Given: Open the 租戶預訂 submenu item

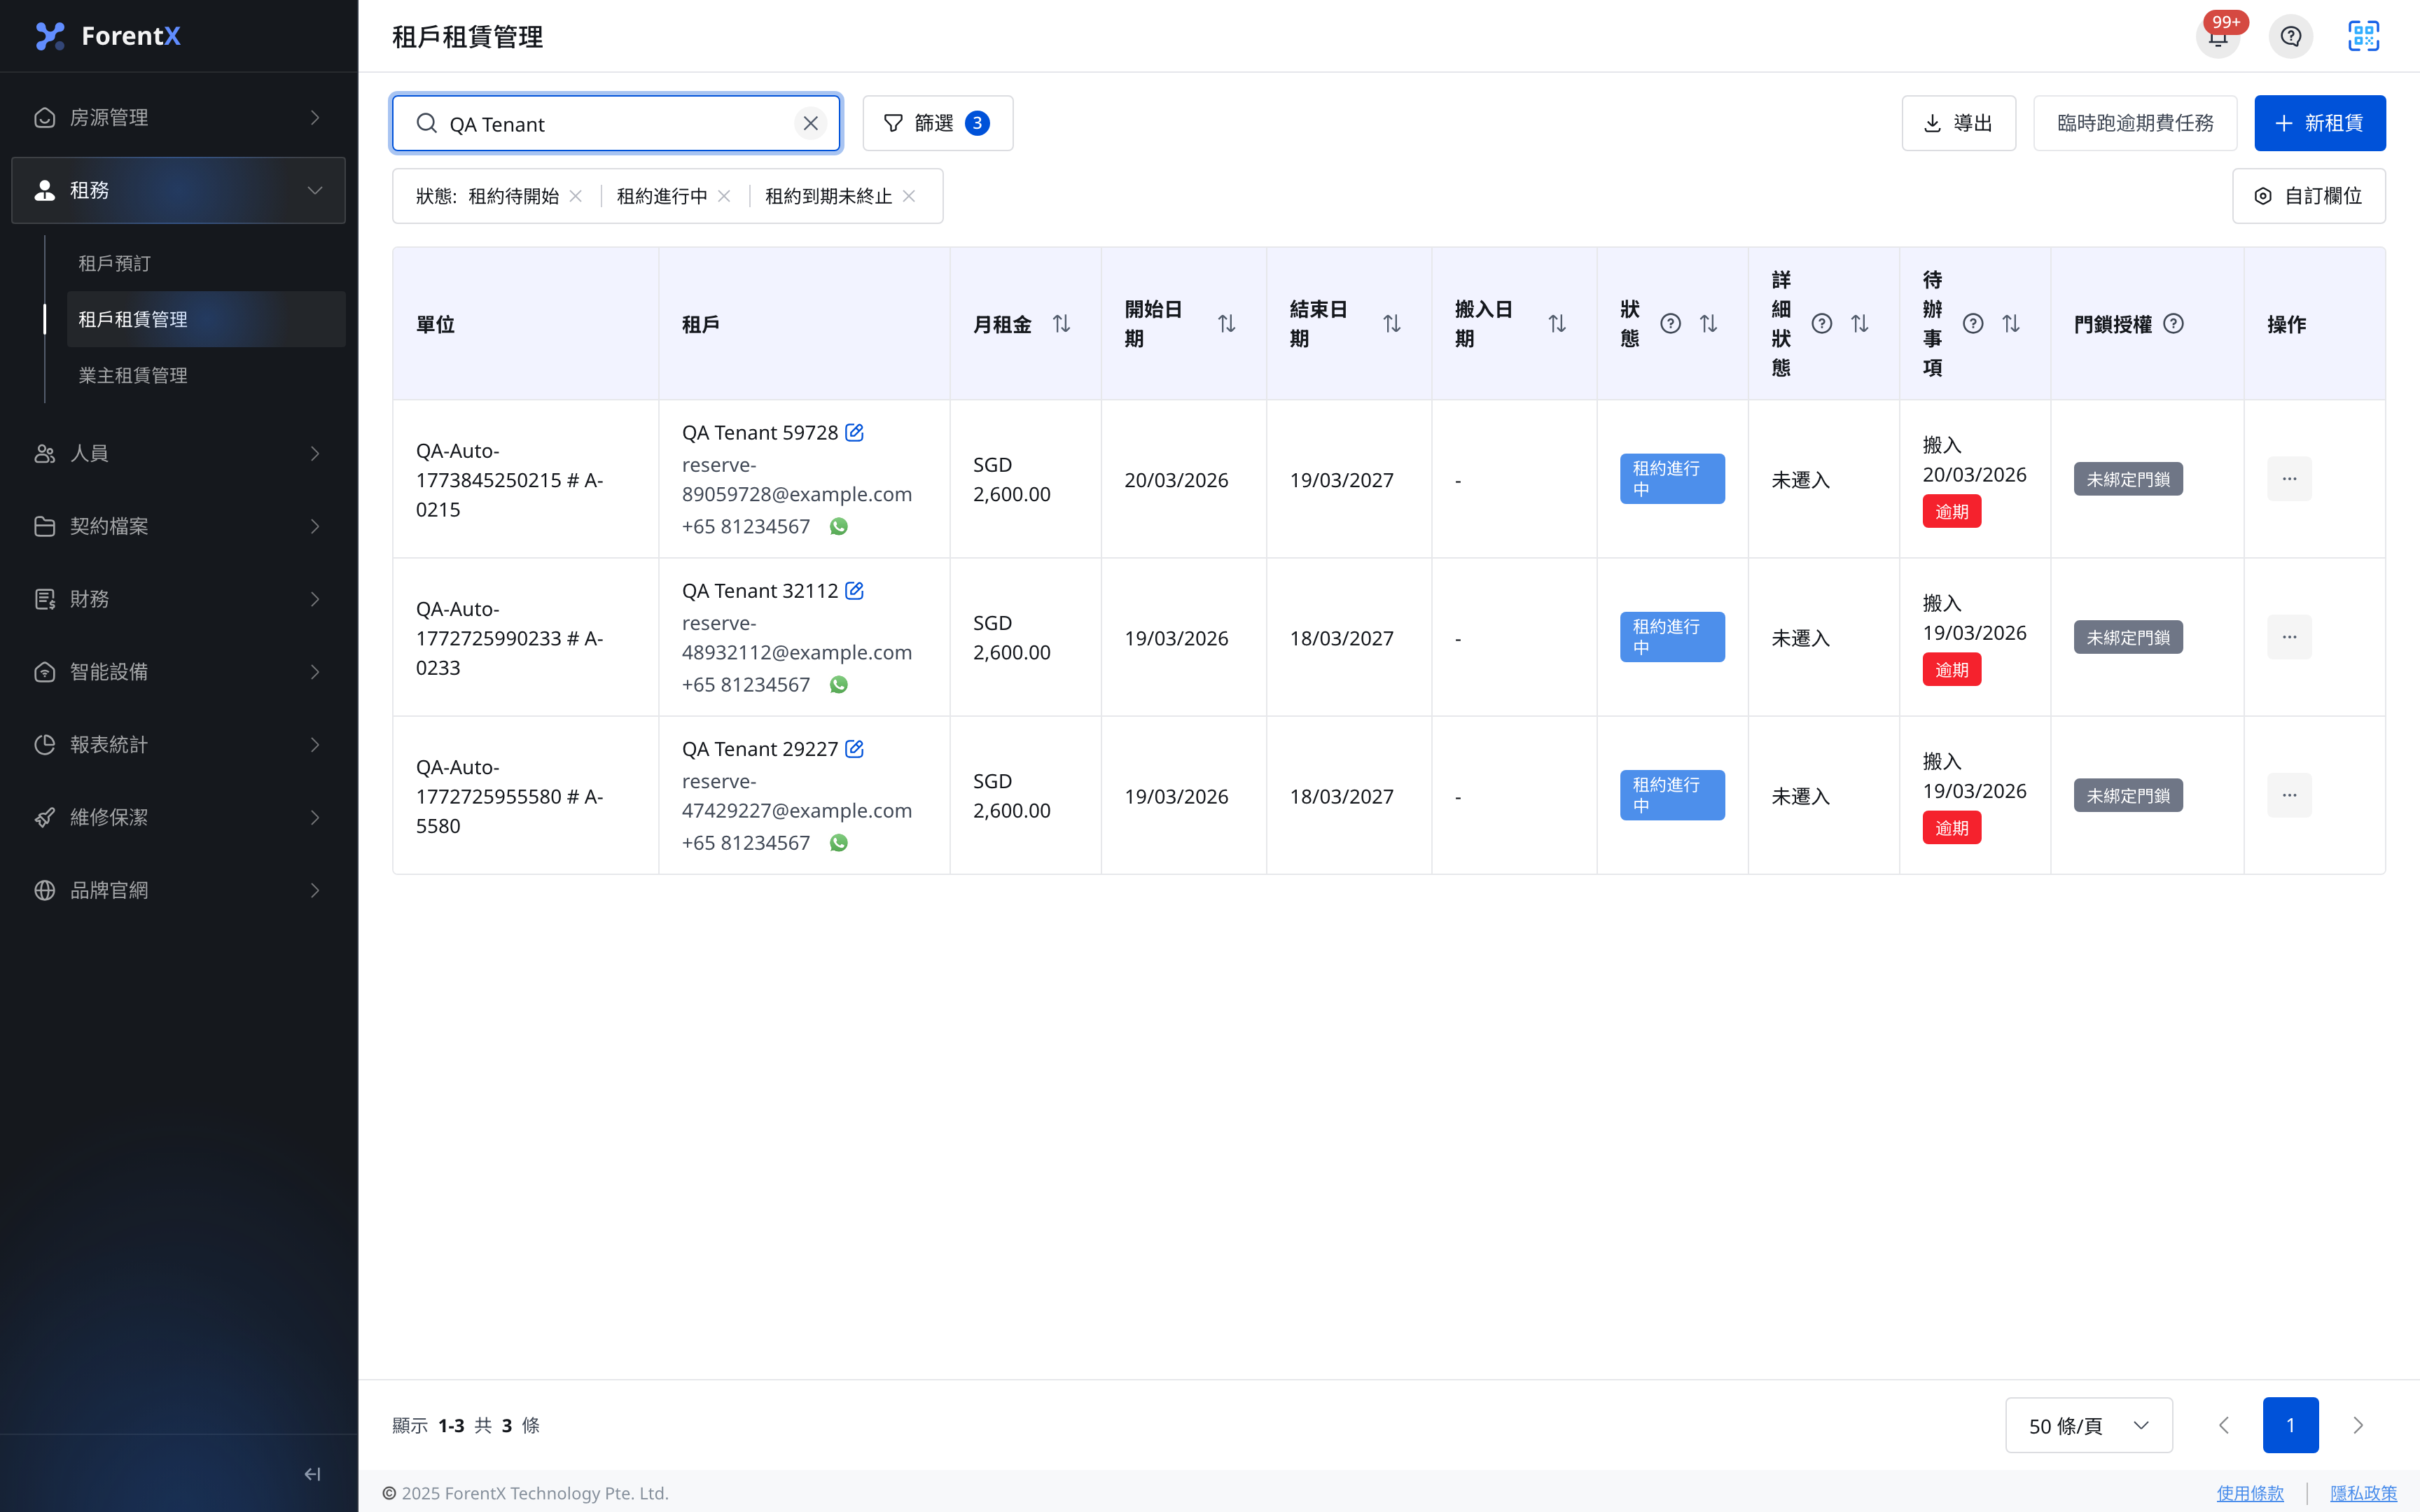Looking at the screenshot, I should click(x=206, y=263).
